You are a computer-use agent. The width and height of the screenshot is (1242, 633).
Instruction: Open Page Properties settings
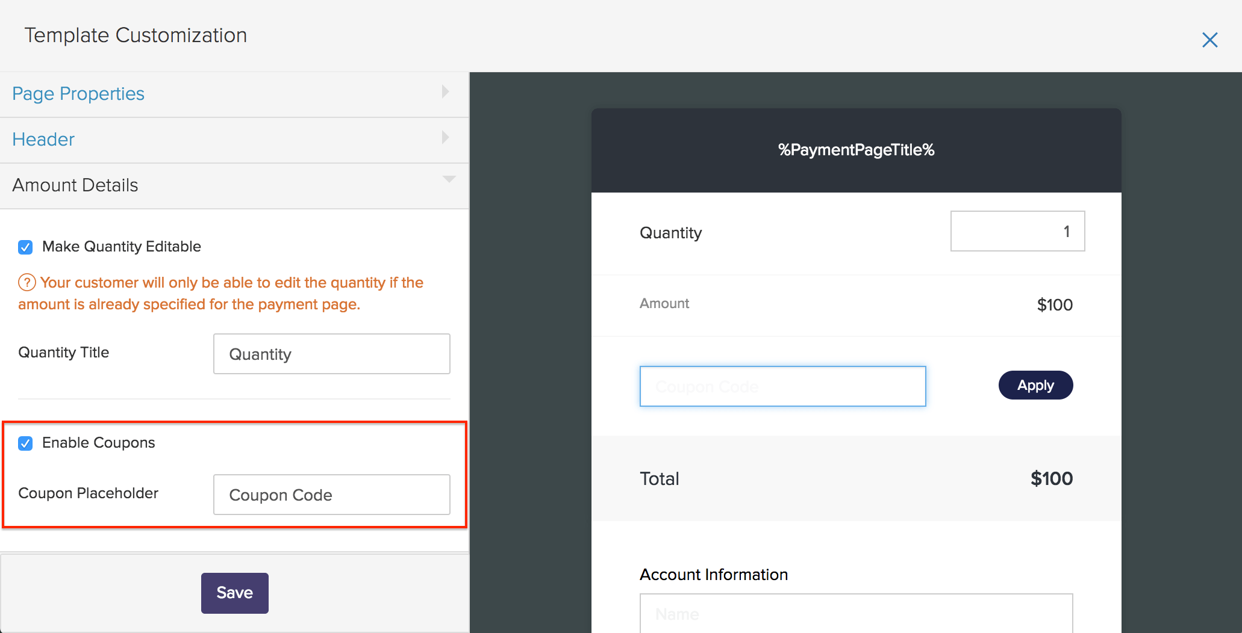pyautogui.click(x=78, y=93)
